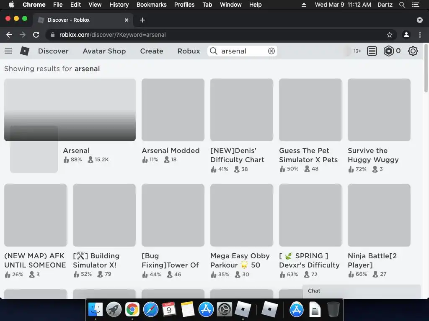Click the 13+ age label
The width and height of the screenshot is (429, 321).
point(357,51)
